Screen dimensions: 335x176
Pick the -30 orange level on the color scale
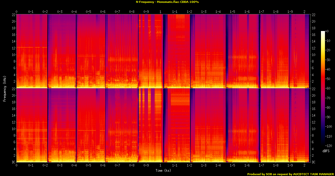pos(323,60)
